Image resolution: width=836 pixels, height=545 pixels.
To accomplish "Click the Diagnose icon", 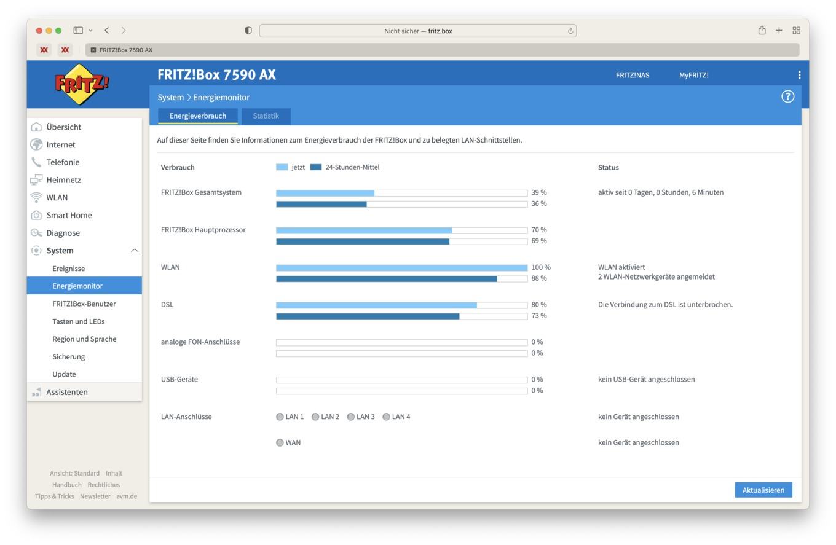I will pyautogui.click(x=36, y=233).
